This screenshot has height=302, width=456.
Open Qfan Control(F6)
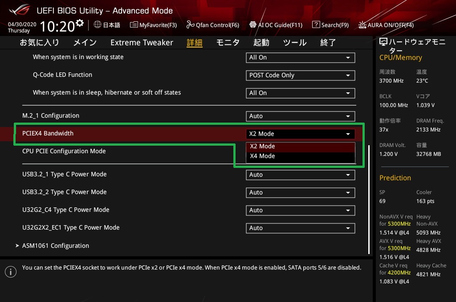212,25
